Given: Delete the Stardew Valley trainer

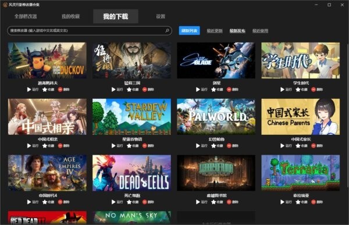Looking at the screenshot, I should 148,146.
